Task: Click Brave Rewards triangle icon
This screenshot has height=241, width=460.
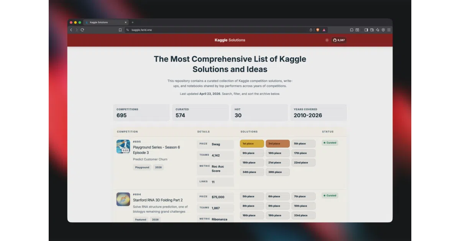Action: [324, 30]
